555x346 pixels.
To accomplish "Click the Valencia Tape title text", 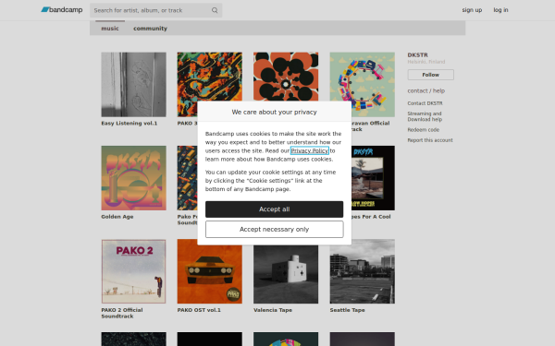I will 273,310.
